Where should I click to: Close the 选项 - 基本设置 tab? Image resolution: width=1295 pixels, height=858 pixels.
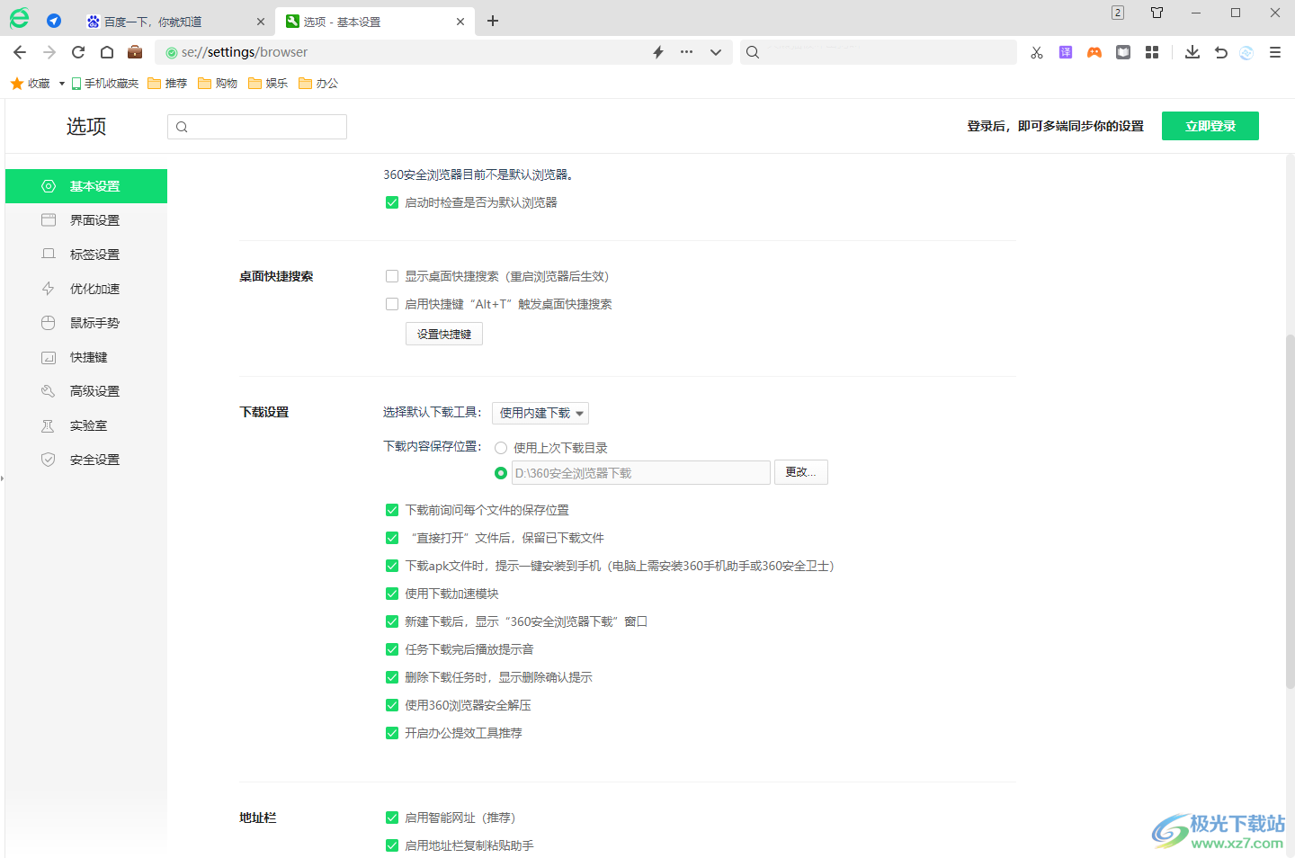[x=460, y=22]
